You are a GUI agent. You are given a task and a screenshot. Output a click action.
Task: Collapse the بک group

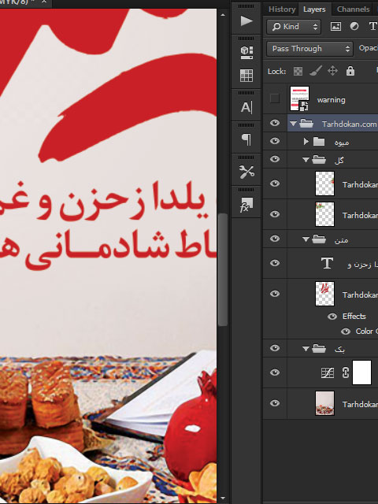[x=306, y=348]
